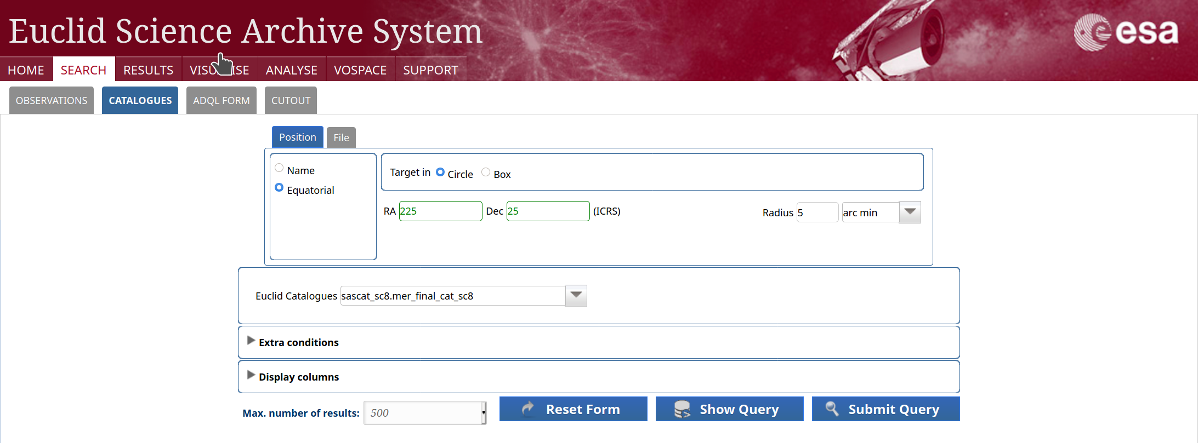Switch to the ADQL FORM tab
Viewport: 1198px width, 443px height.
click(x=222, y=100)
